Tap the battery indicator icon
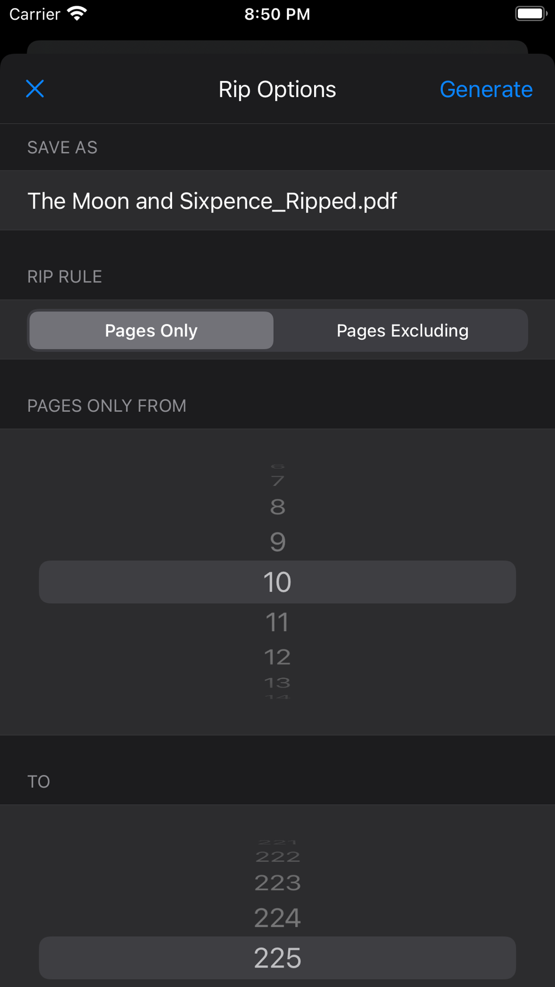 click(x=531, y=14)
